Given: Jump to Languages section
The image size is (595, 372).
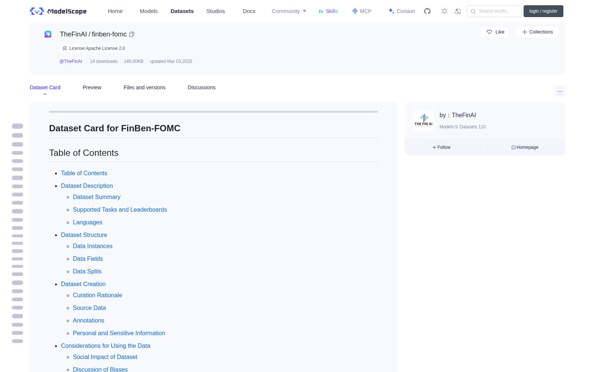Looking at the screenshot, I should [x=87, y=222].
